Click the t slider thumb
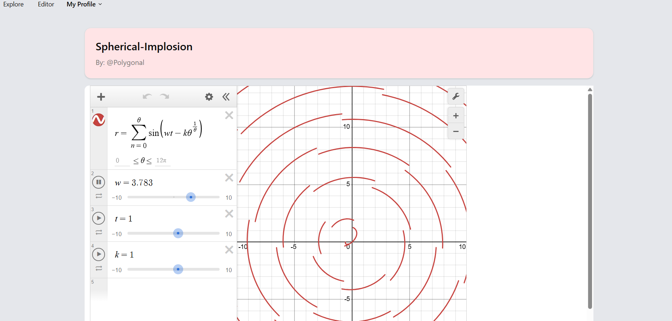 click(x=178, y=233)
